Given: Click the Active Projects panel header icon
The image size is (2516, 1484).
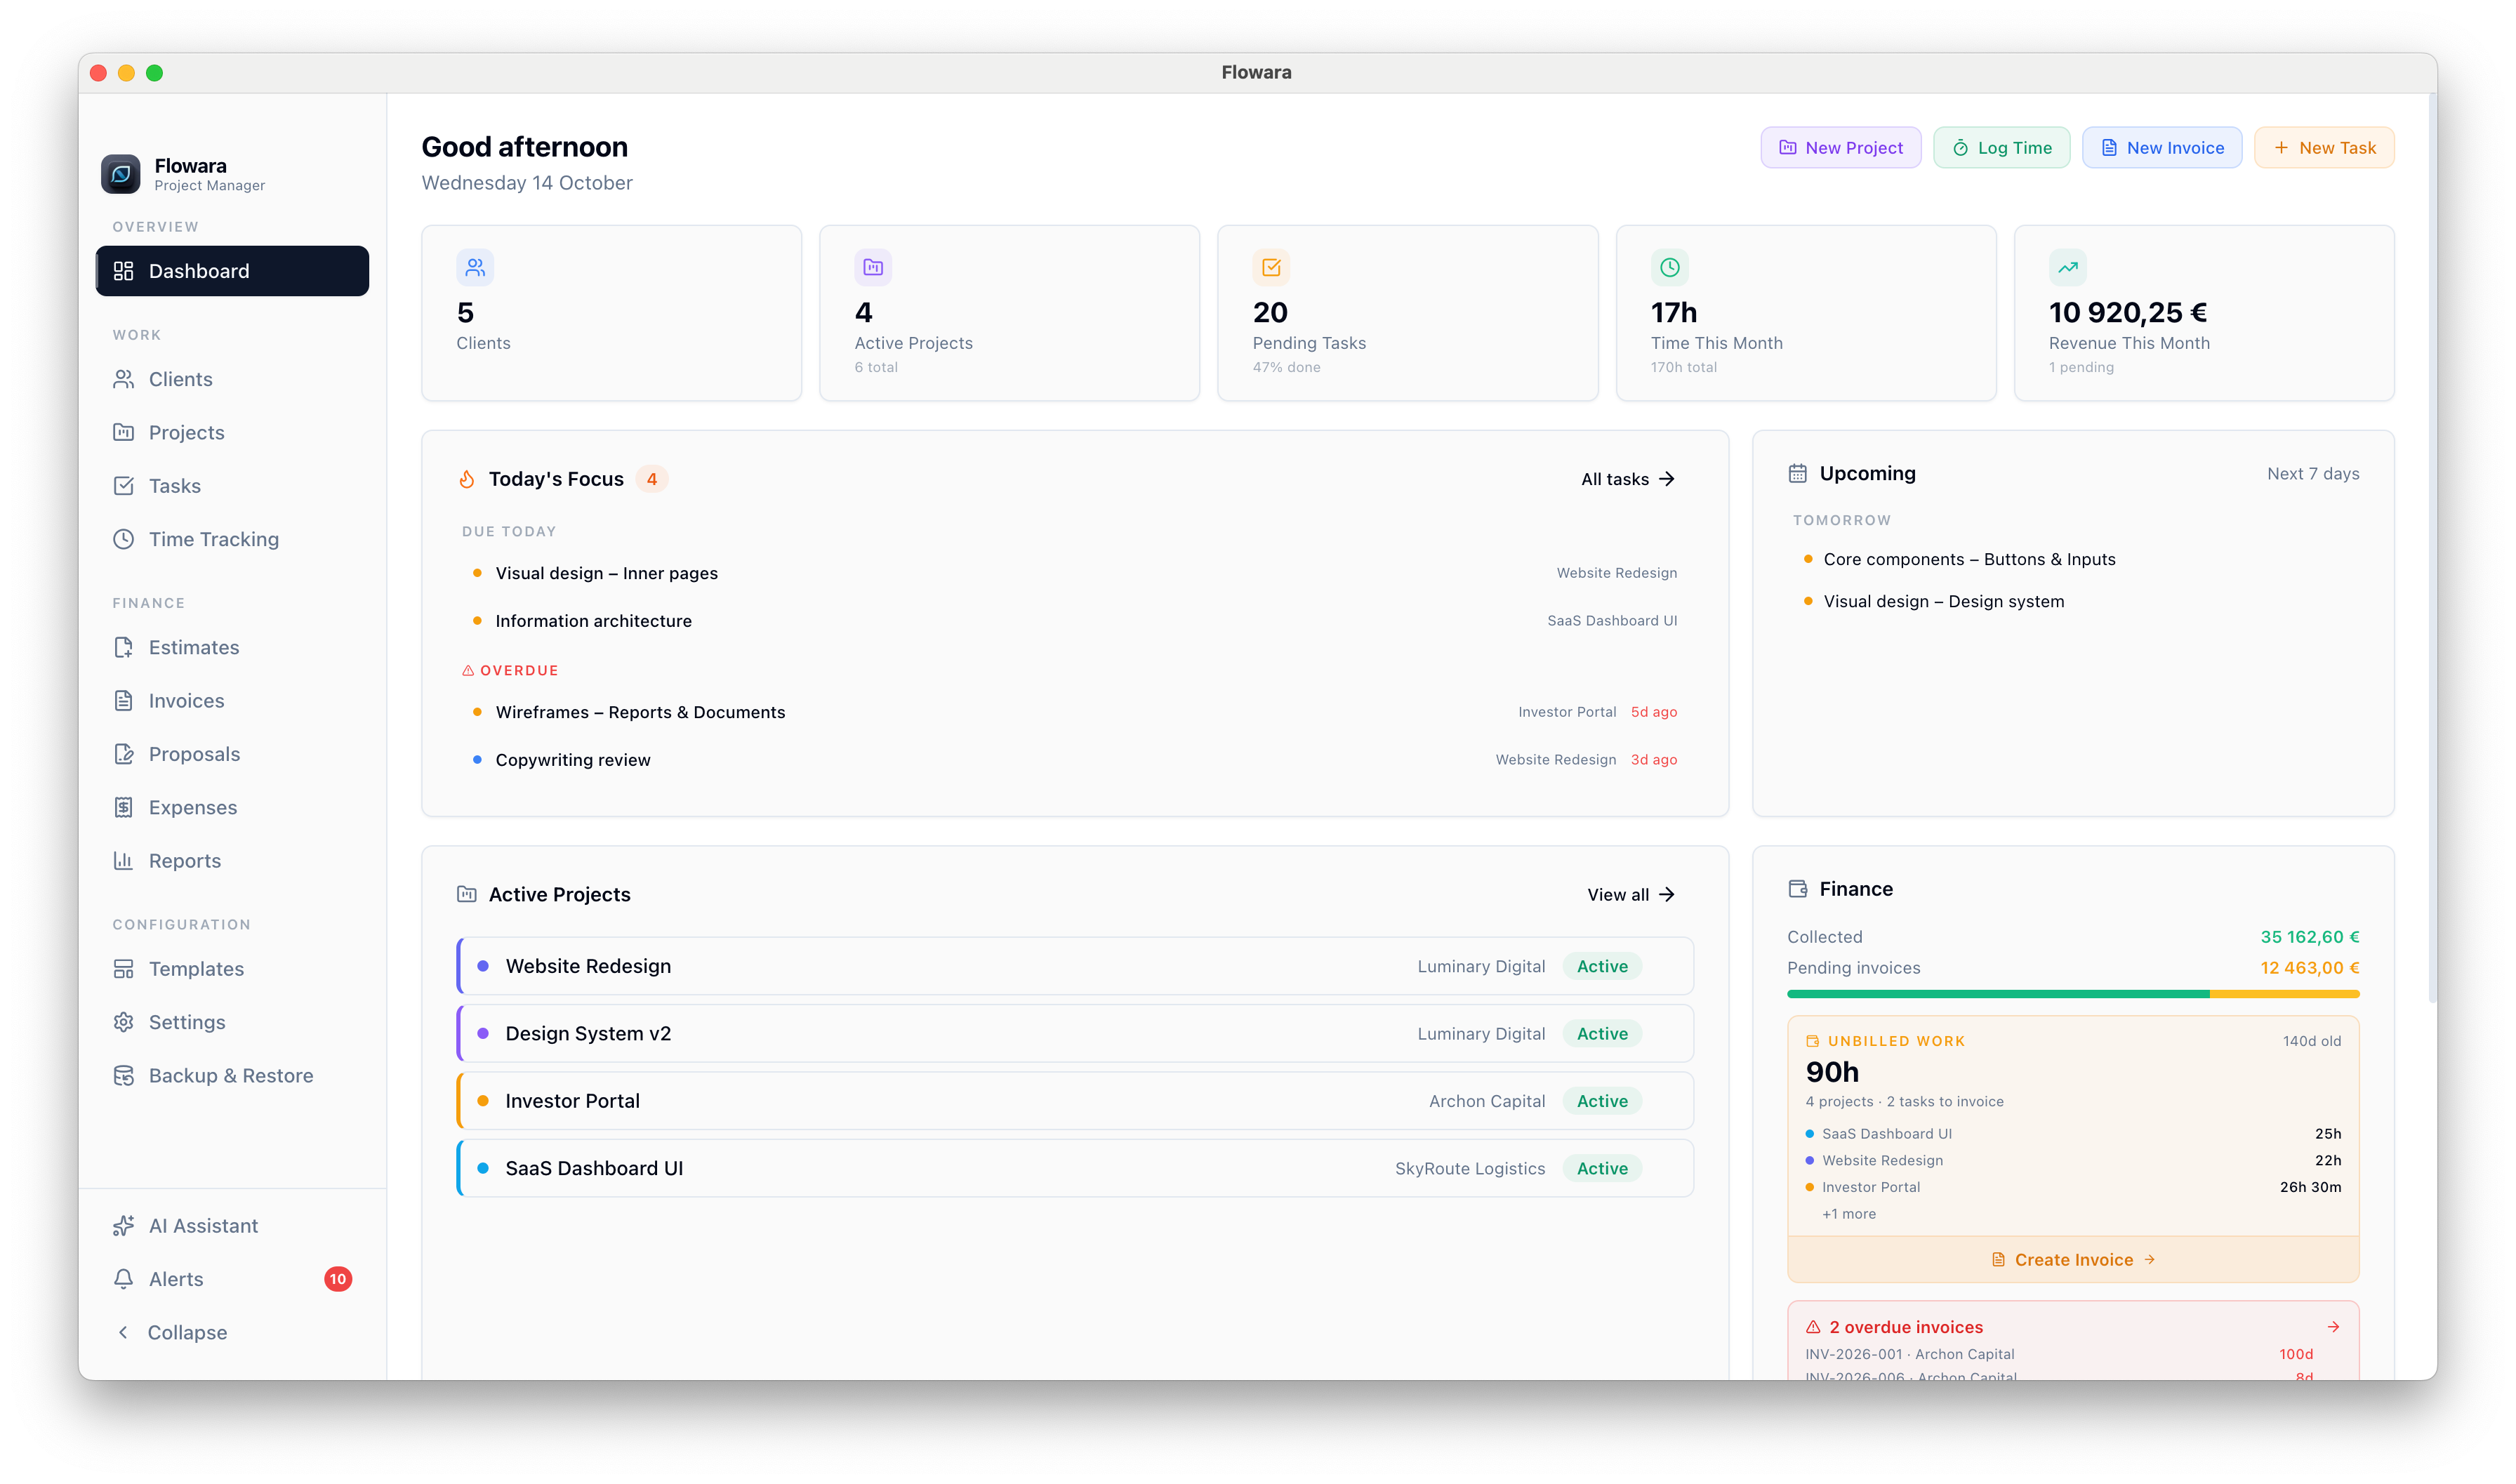Looking at the screenshot, I should click(x=467, y=894).
